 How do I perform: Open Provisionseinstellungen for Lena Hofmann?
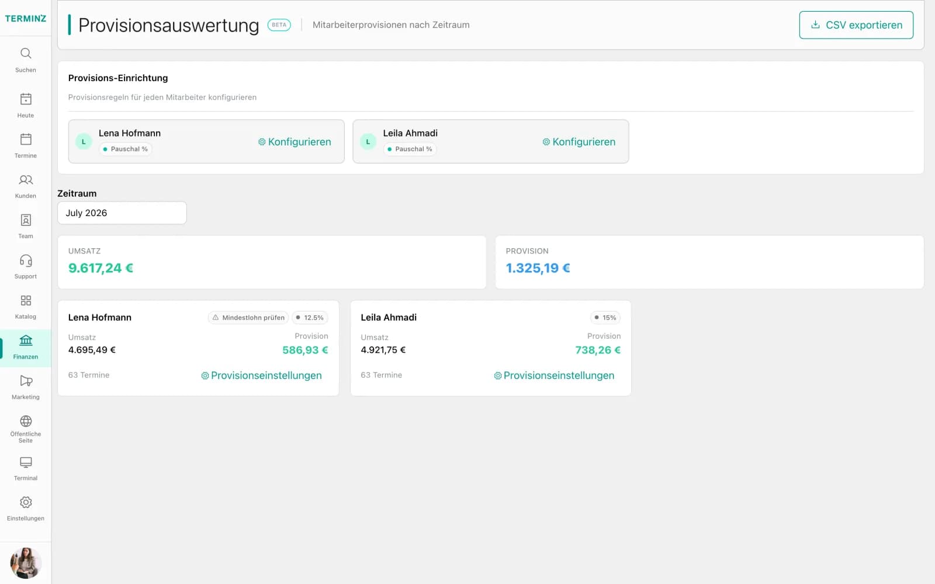261,376
